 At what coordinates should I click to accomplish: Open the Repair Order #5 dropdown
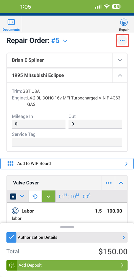(65, 41)
